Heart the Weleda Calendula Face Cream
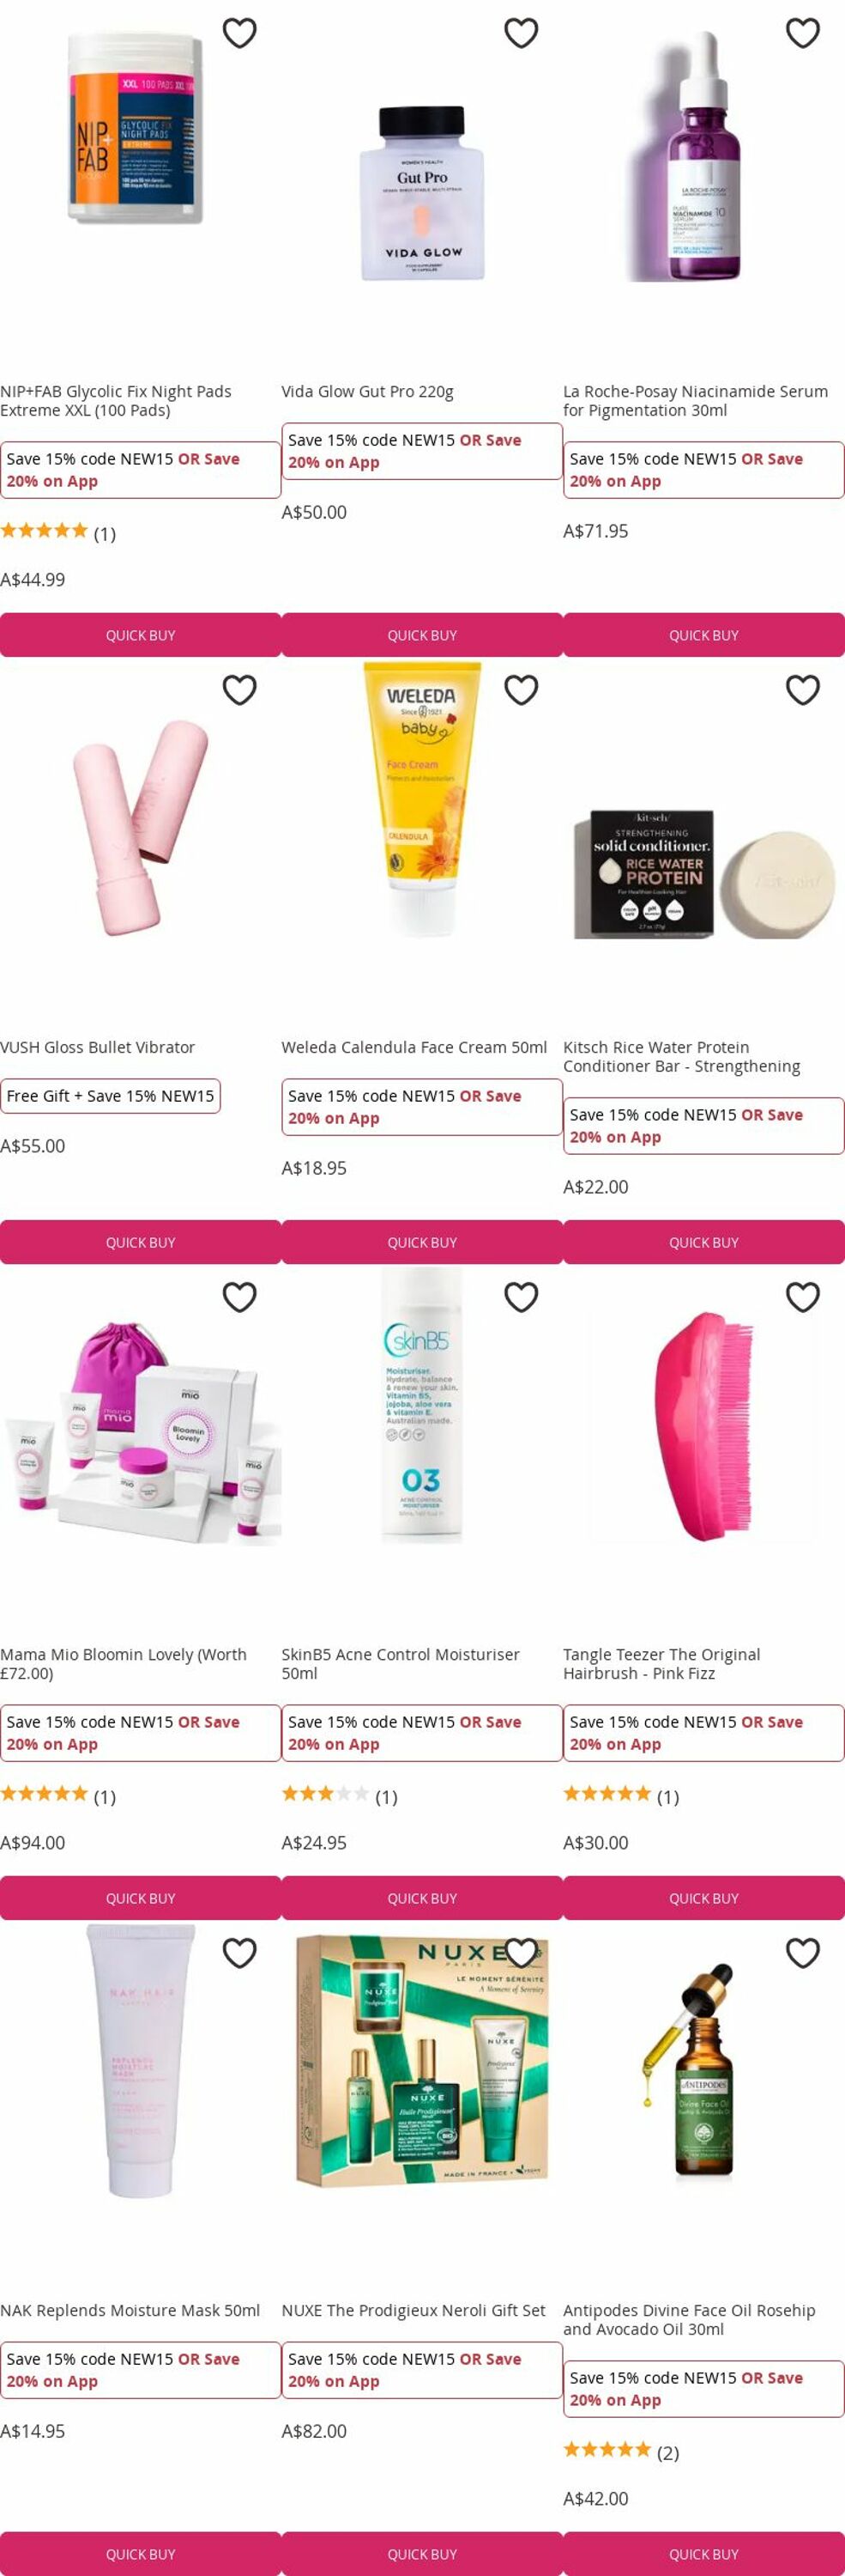 (x=522, y=690)
